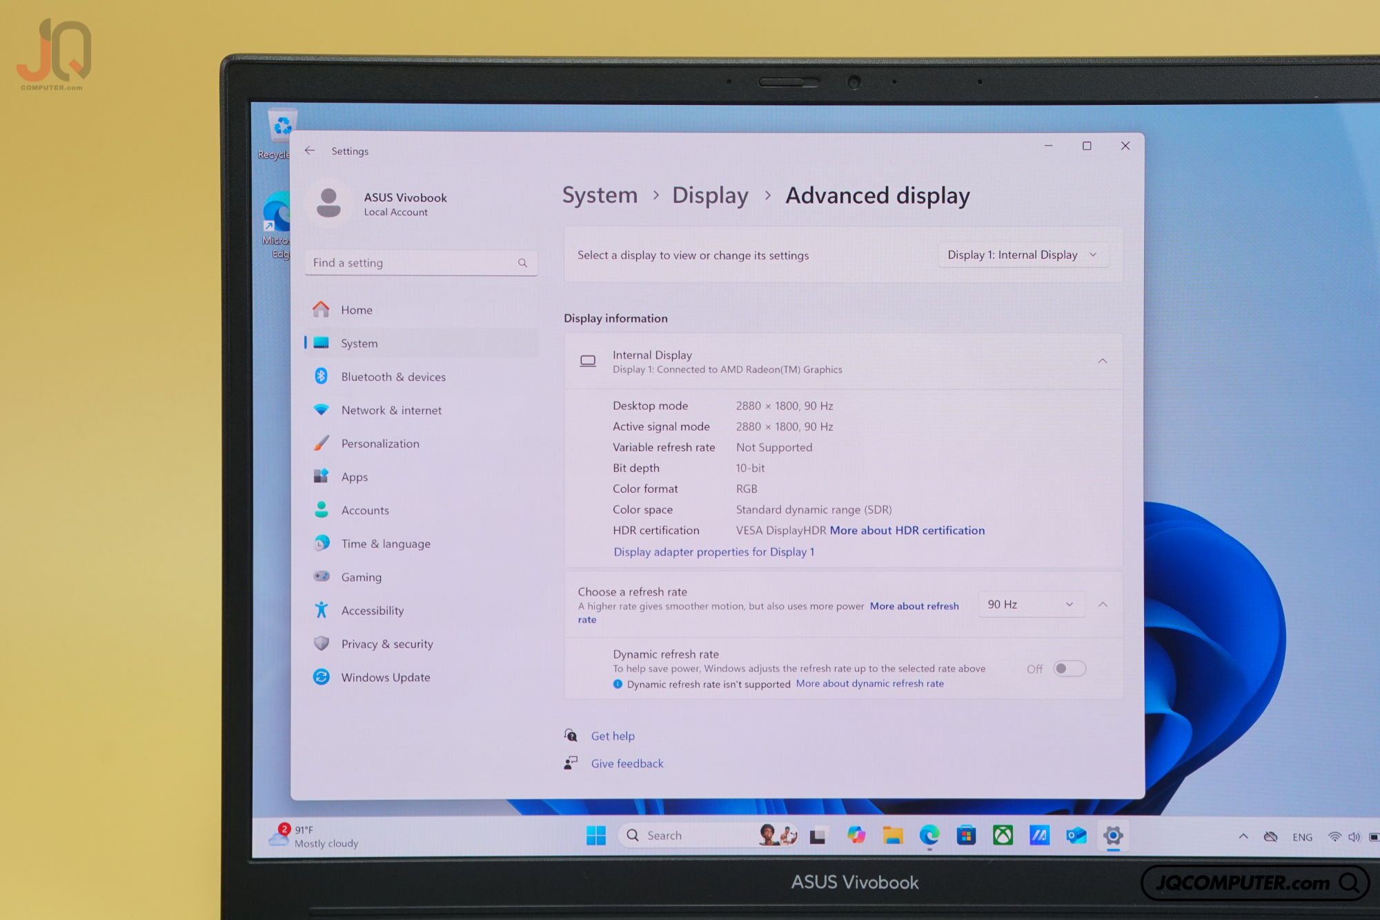Screen dimensions: 1380x920
Task: Open the weather widget showing 91°F
Action: click(315, 836)
